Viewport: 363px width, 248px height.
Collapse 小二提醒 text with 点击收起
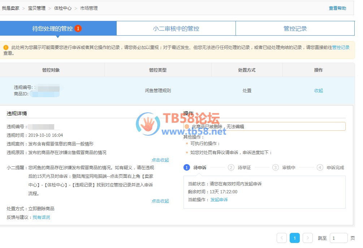click(x=160, y=201)
